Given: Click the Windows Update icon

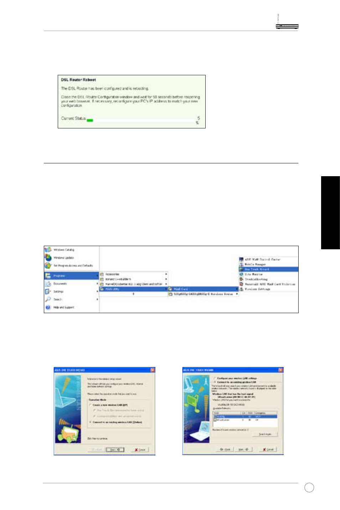Looking at the screenshot, I should (48, 257).
